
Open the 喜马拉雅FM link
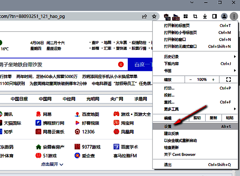point(125,156)
